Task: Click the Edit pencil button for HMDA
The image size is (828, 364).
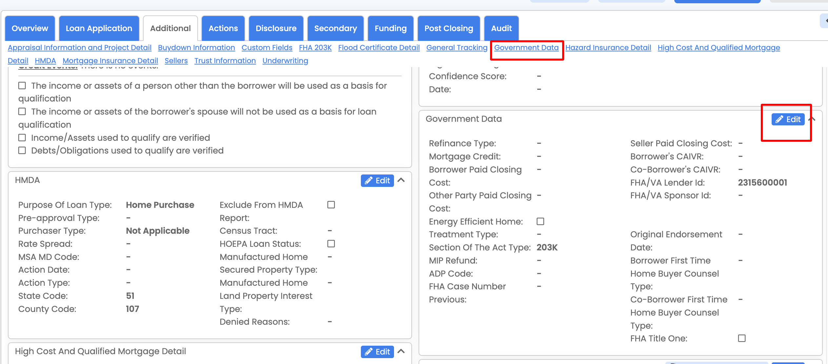Action: [x=377, y=181]
